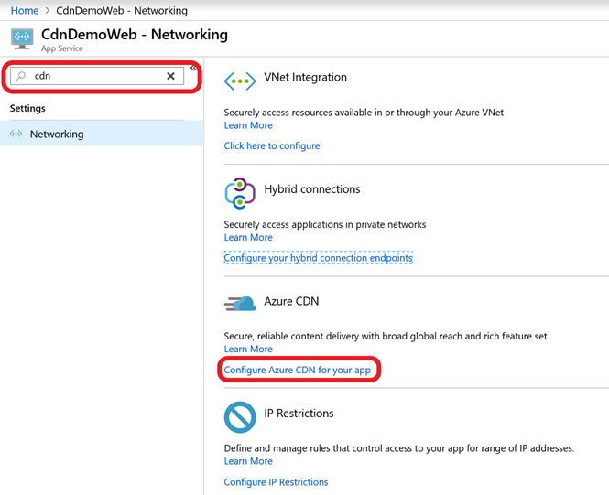Configure Azure CDN for your app
The height and width of the screenshot is (495, 609).
(x=298, y=370)
